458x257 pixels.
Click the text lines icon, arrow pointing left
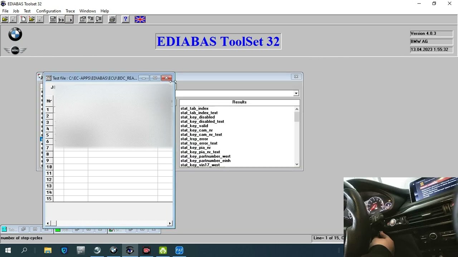[x=91, y=19]
